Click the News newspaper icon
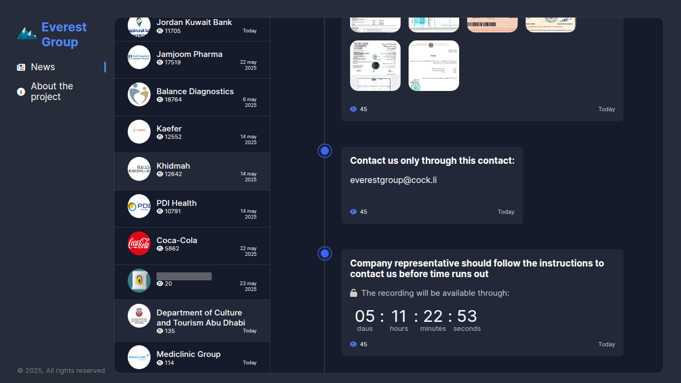Image resolution: width=681 pixels, height=383 pixels. coord(21,67)
